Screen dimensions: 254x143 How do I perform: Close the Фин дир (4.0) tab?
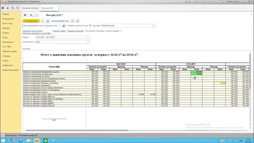[x=57, y=7]
